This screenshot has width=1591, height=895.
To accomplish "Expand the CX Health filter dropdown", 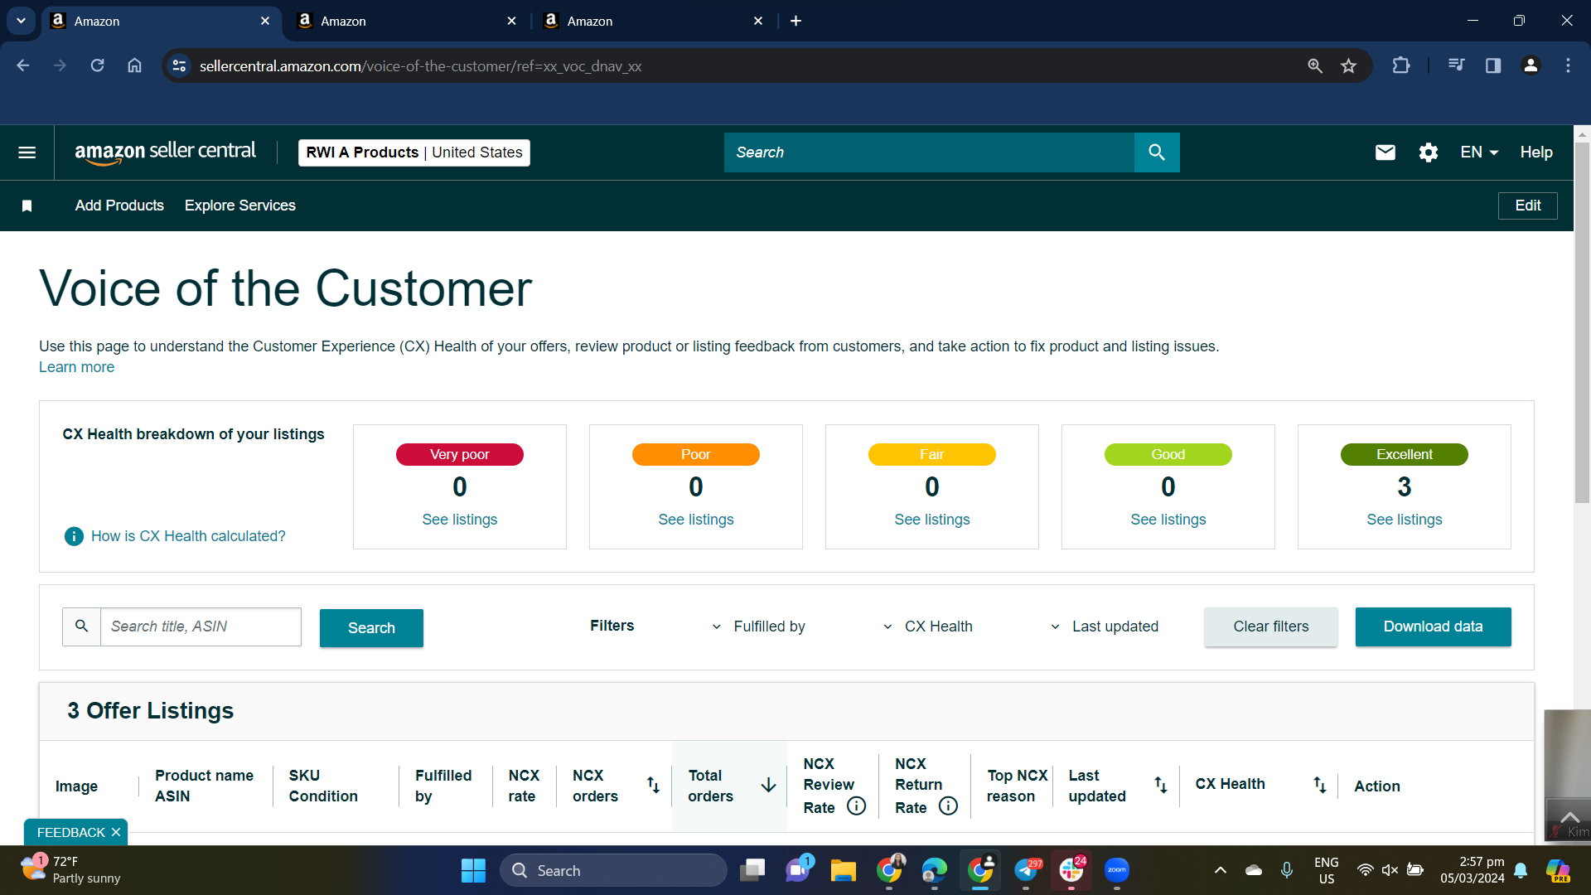I will coord(927,626).
